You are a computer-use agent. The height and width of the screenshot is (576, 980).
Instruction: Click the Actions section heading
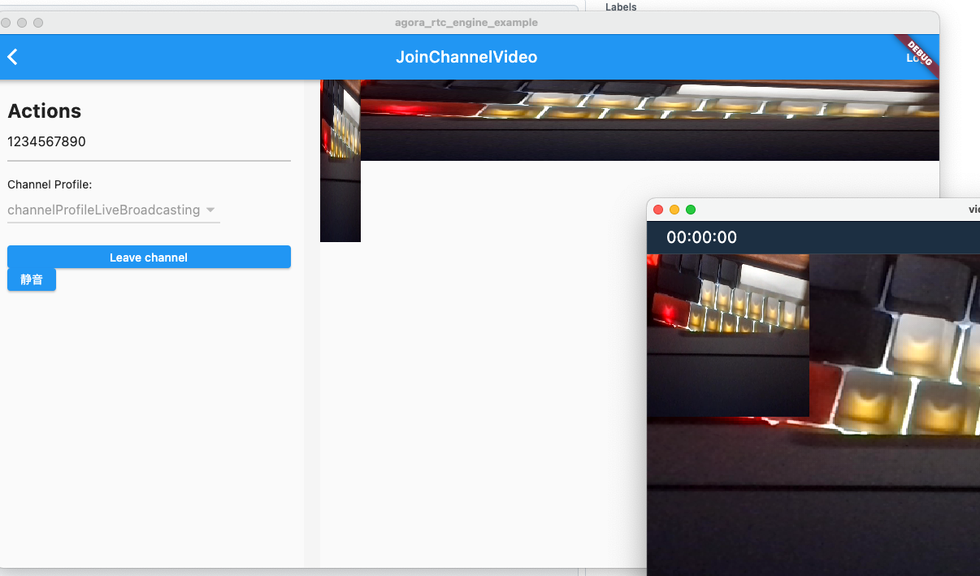click(44, 111)
